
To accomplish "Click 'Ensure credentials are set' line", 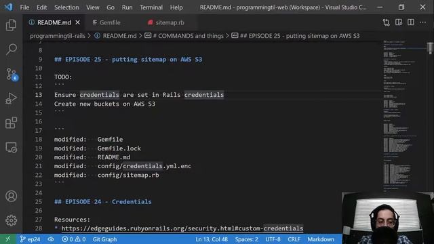I will click(139, 95).
